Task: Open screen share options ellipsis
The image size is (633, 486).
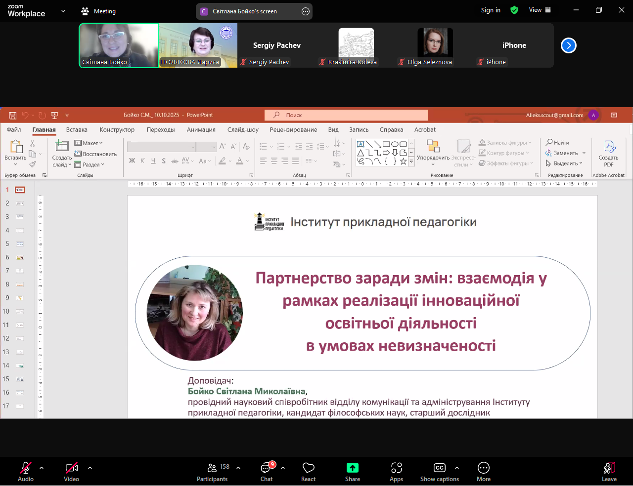Action: [x=306, y=11]
